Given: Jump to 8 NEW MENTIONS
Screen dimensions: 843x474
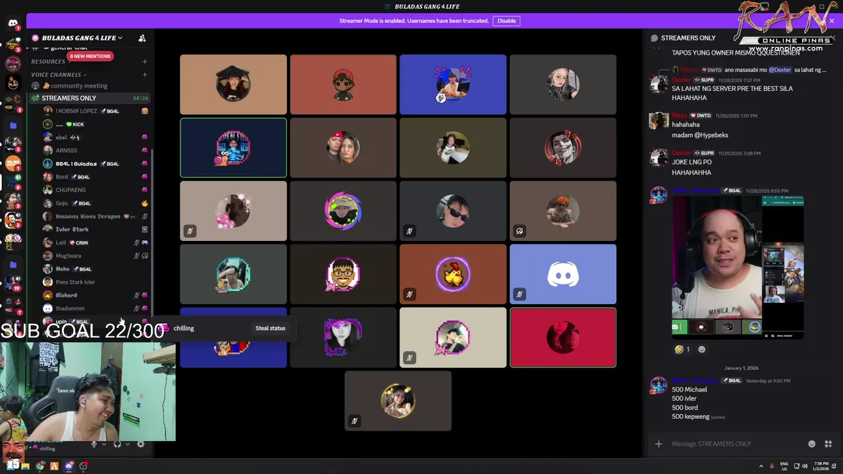Looking at the screenshot, I should [x=90, y=56].
